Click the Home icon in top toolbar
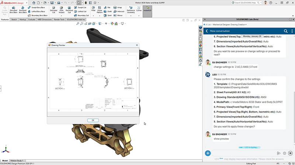This screenshot has height=165, width=295. tap(34, 3)
